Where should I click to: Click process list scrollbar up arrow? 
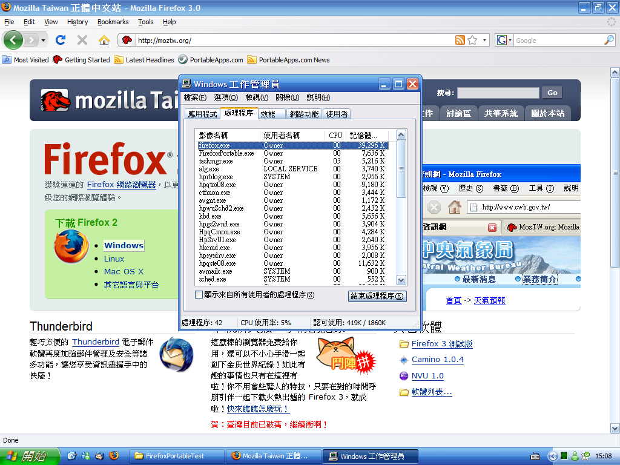tap(401, 135)
